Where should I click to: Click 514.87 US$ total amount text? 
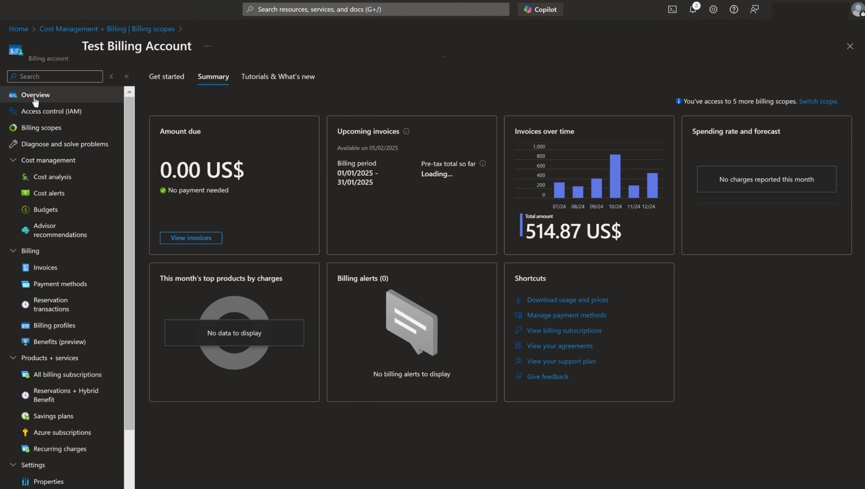(573, 231)
